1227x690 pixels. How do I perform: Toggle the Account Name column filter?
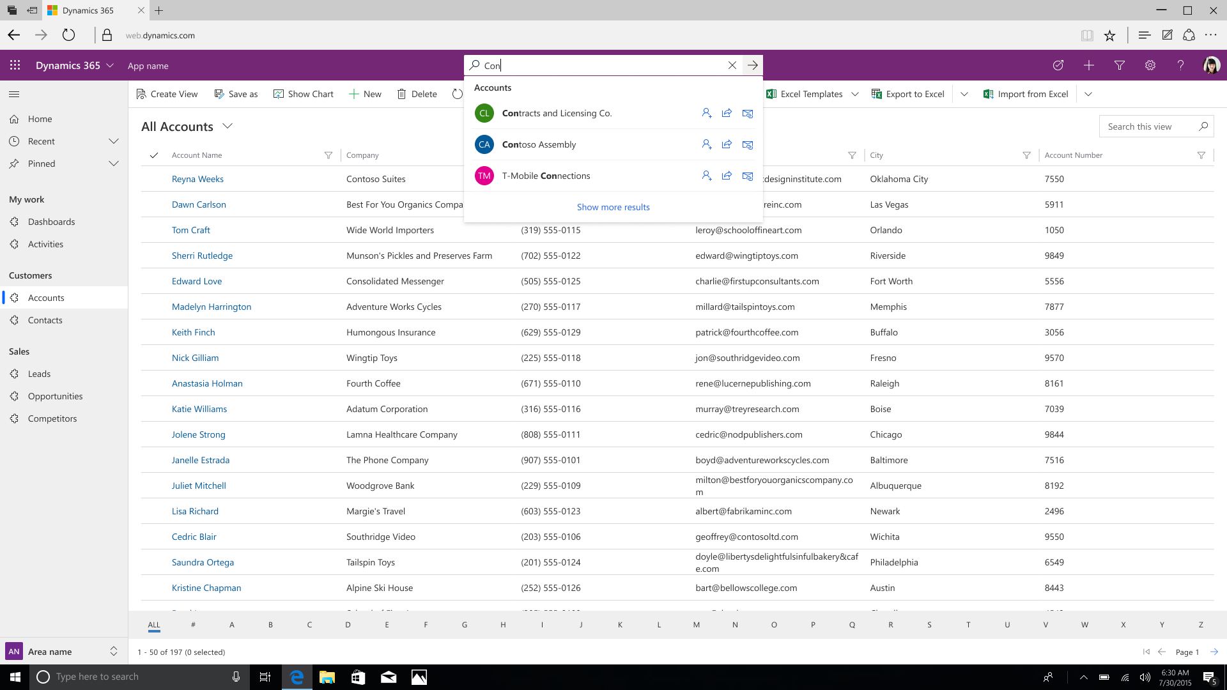pyautogui.click(x=328, y=154)
